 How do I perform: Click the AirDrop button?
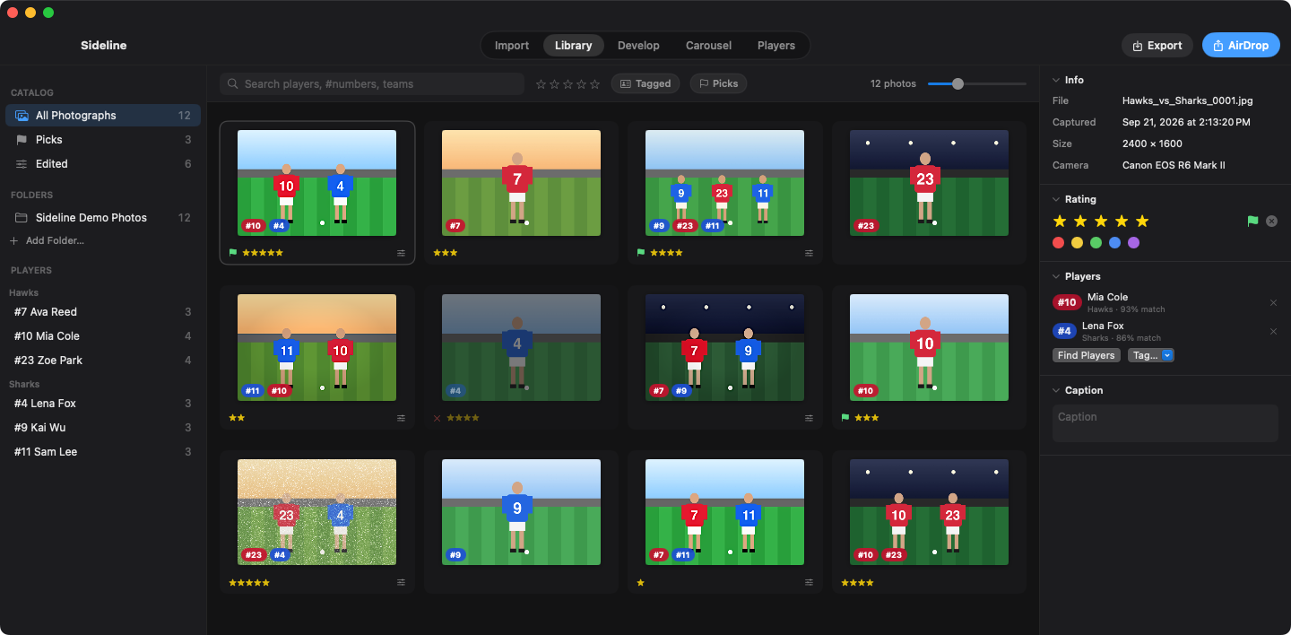click(x=1241, y=45)
